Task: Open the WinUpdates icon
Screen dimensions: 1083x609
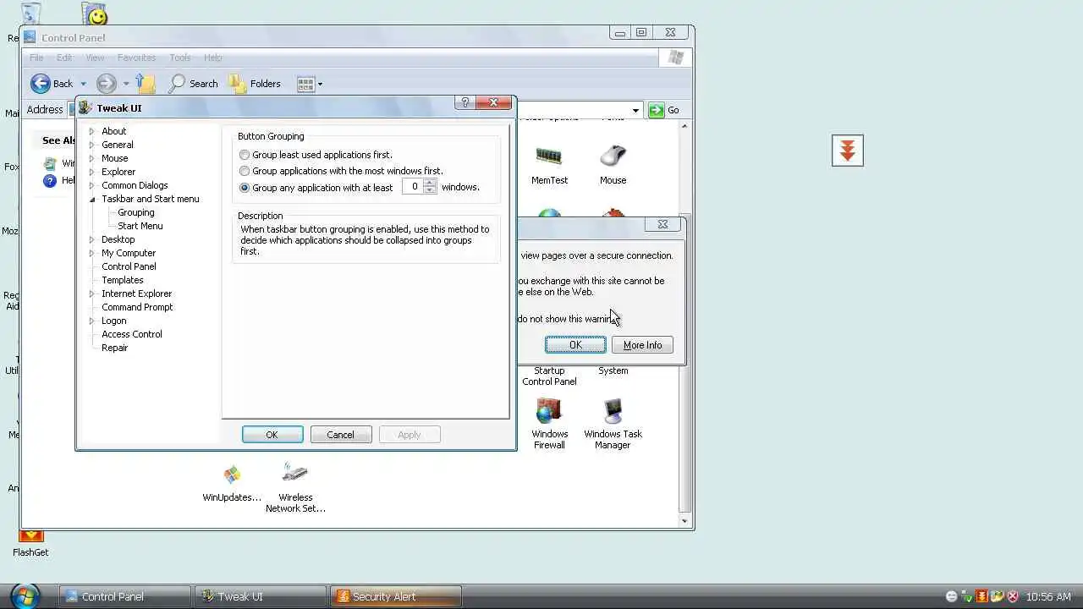Action: (x=232, y=475)
